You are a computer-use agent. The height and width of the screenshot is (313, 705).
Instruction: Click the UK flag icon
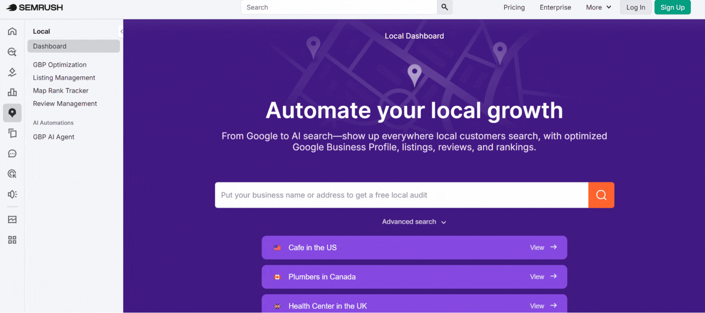277,306
